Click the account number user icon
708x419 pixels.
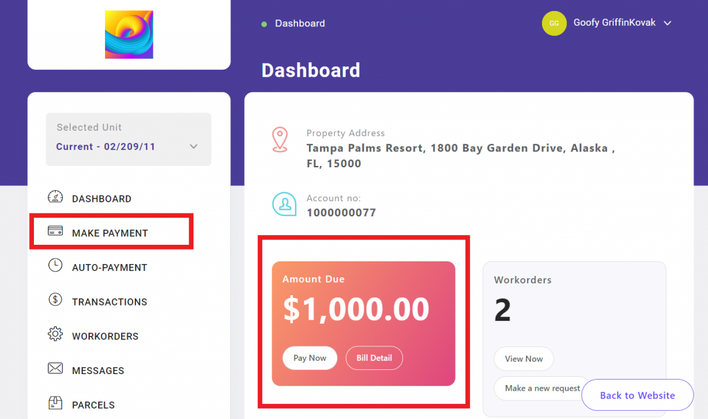click(284, 205)
